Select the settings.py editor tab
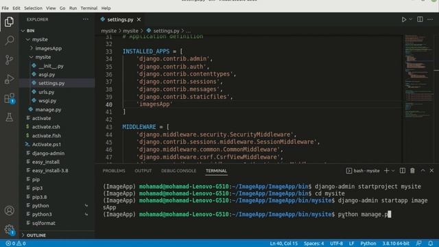The image size is (439, 247). pos(121,19)
